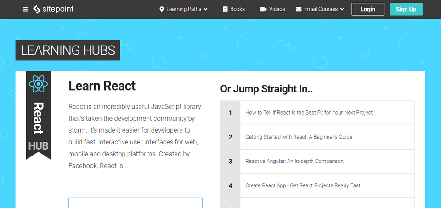Screen dimensions: 441x208
Task: Click the Learning Hubs heading label
Action: click(68, 50)
